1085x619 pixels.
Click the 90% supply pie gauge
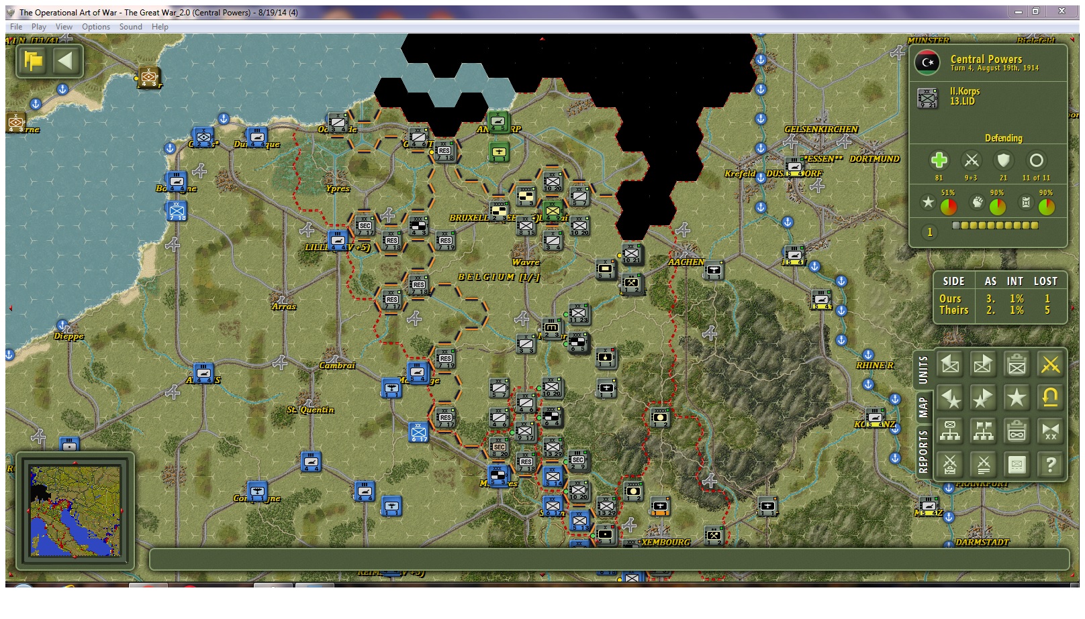coord(1046,207)
